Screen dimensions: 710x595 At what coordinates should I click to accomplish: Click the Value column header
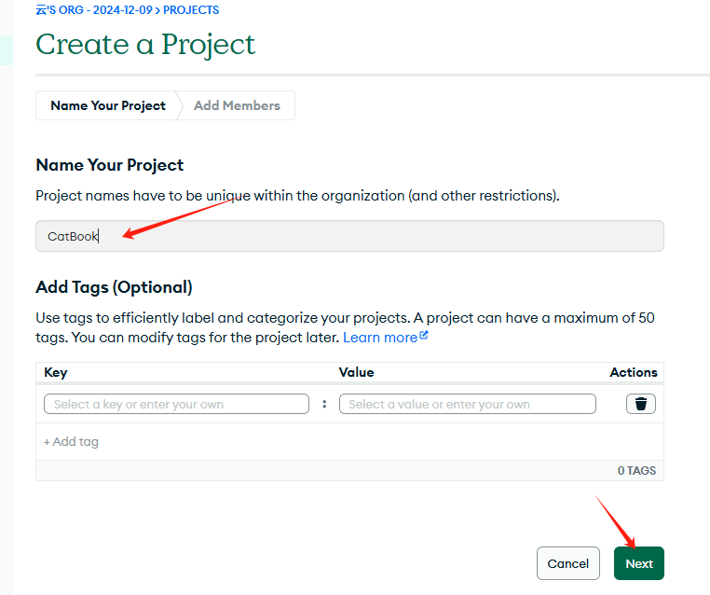pos(356,372)
